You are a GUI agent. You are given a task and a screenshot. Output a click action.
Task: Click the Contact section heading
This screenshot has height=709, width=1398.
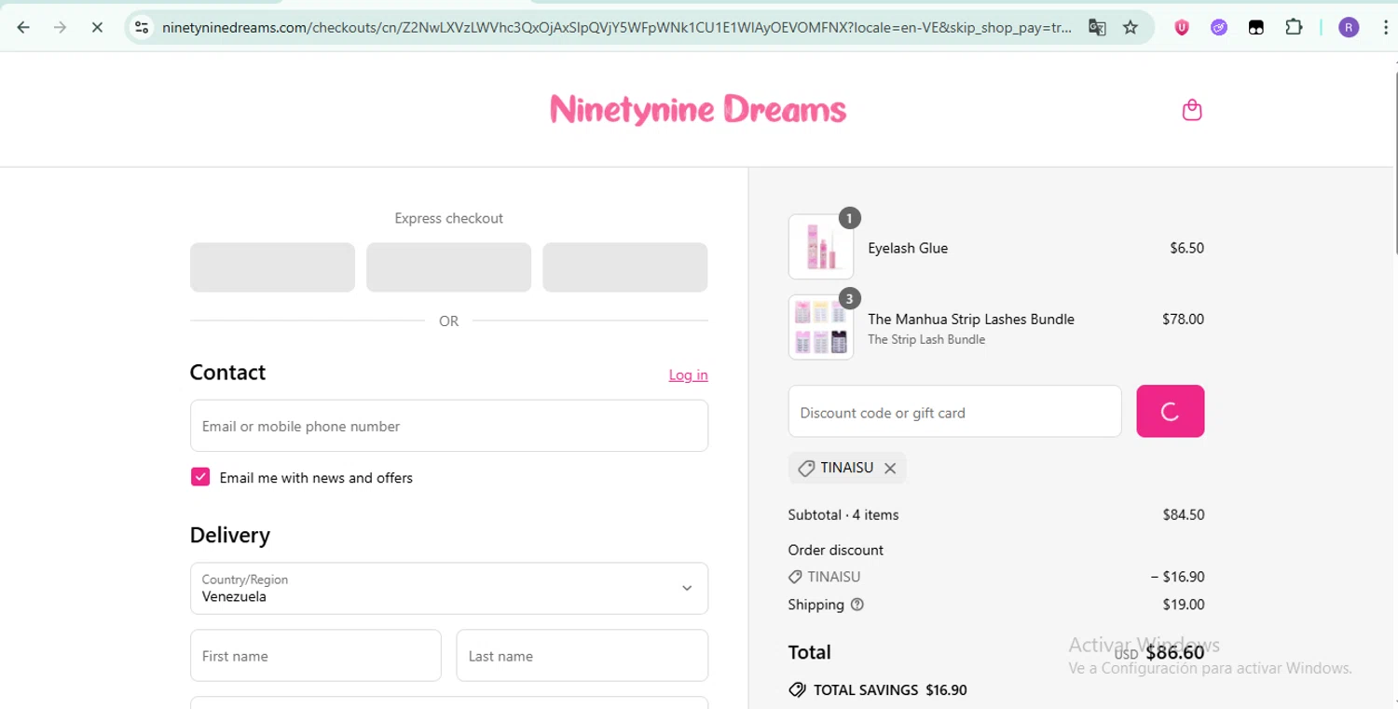pyautogui.click(x=227, y=372)
